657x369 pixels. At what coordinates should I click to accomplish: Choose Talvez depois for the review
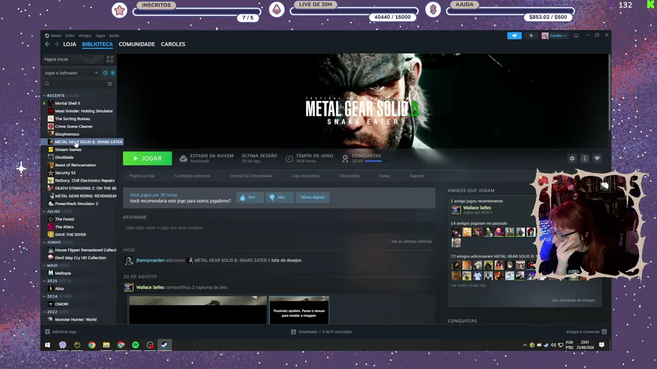(x=313, y=197)
